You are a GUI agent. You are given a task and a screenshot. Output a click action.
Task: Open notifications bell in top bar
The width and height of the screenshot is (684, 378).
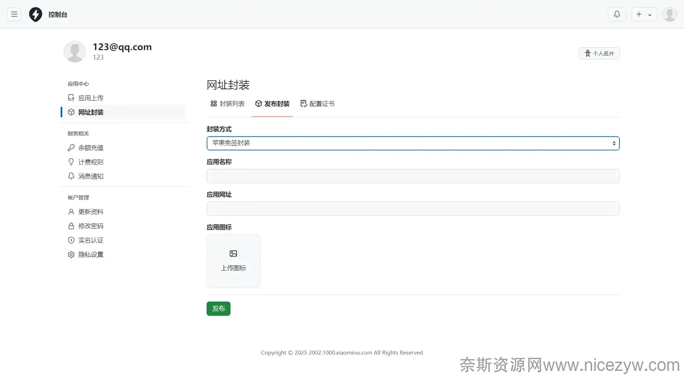[617, 14]
